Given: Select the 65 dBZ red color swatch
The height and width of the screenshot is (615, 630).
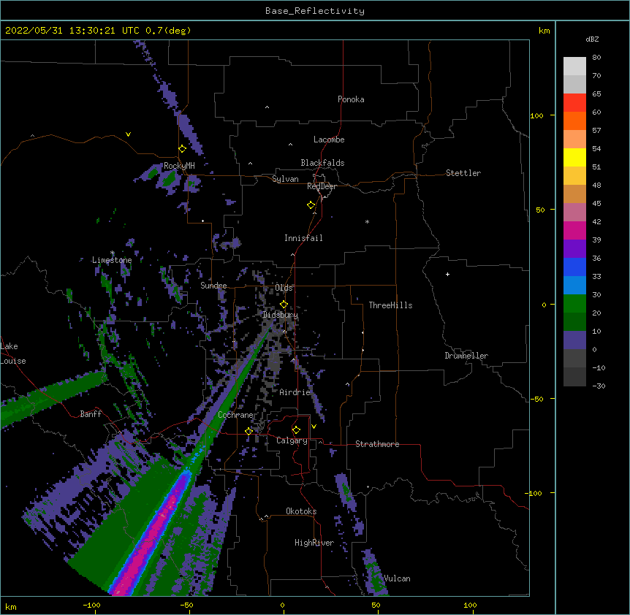Looking at the screenshot, I should pos(574,103).
